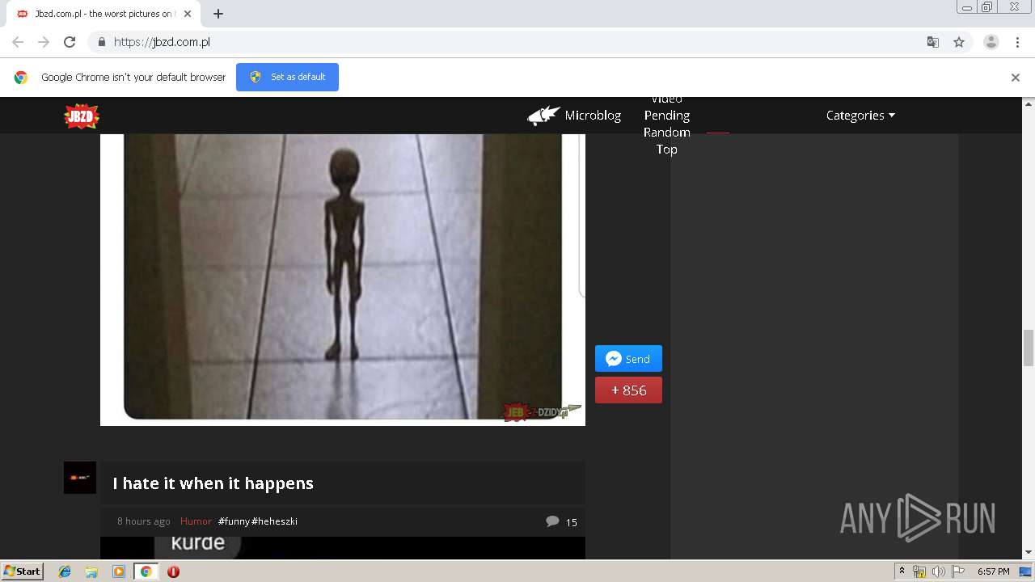Open the #funny tag

point(234,521)
